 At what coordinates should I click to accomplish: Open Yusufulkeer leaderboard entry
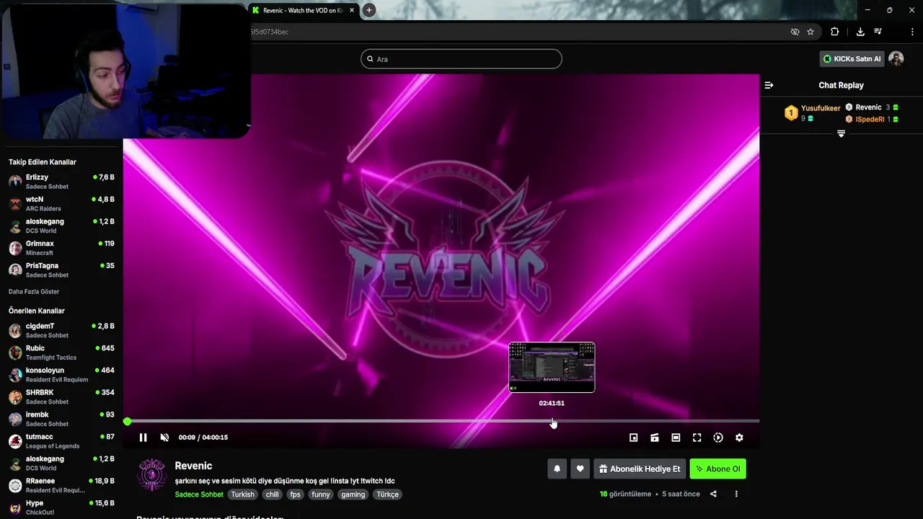(813, 112)
